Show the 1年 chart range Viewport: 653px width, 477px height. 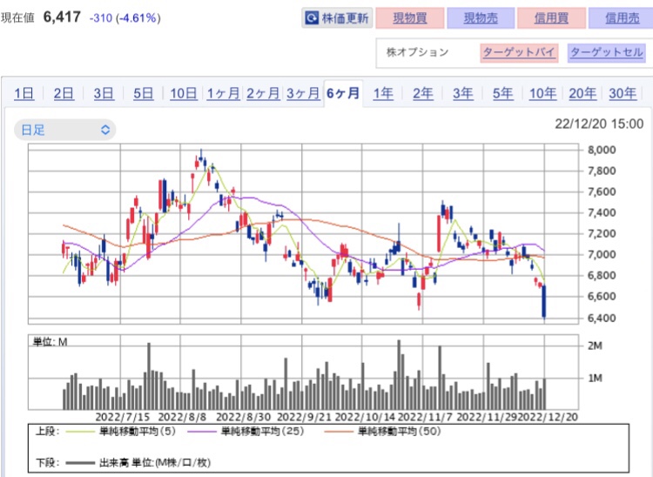(383, 93)
